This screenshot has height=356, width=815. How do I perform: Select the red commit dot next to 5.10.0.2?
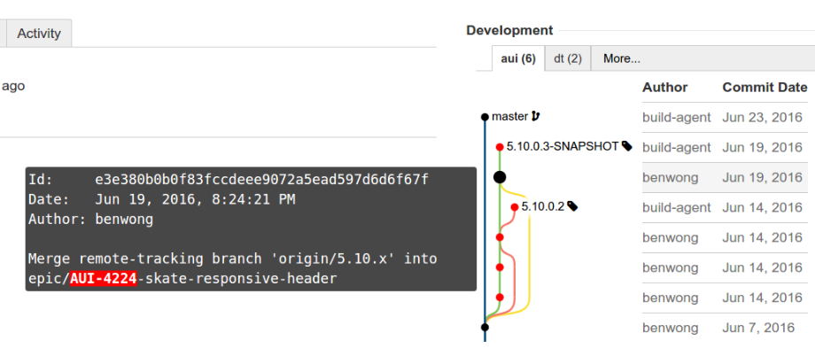515,207
